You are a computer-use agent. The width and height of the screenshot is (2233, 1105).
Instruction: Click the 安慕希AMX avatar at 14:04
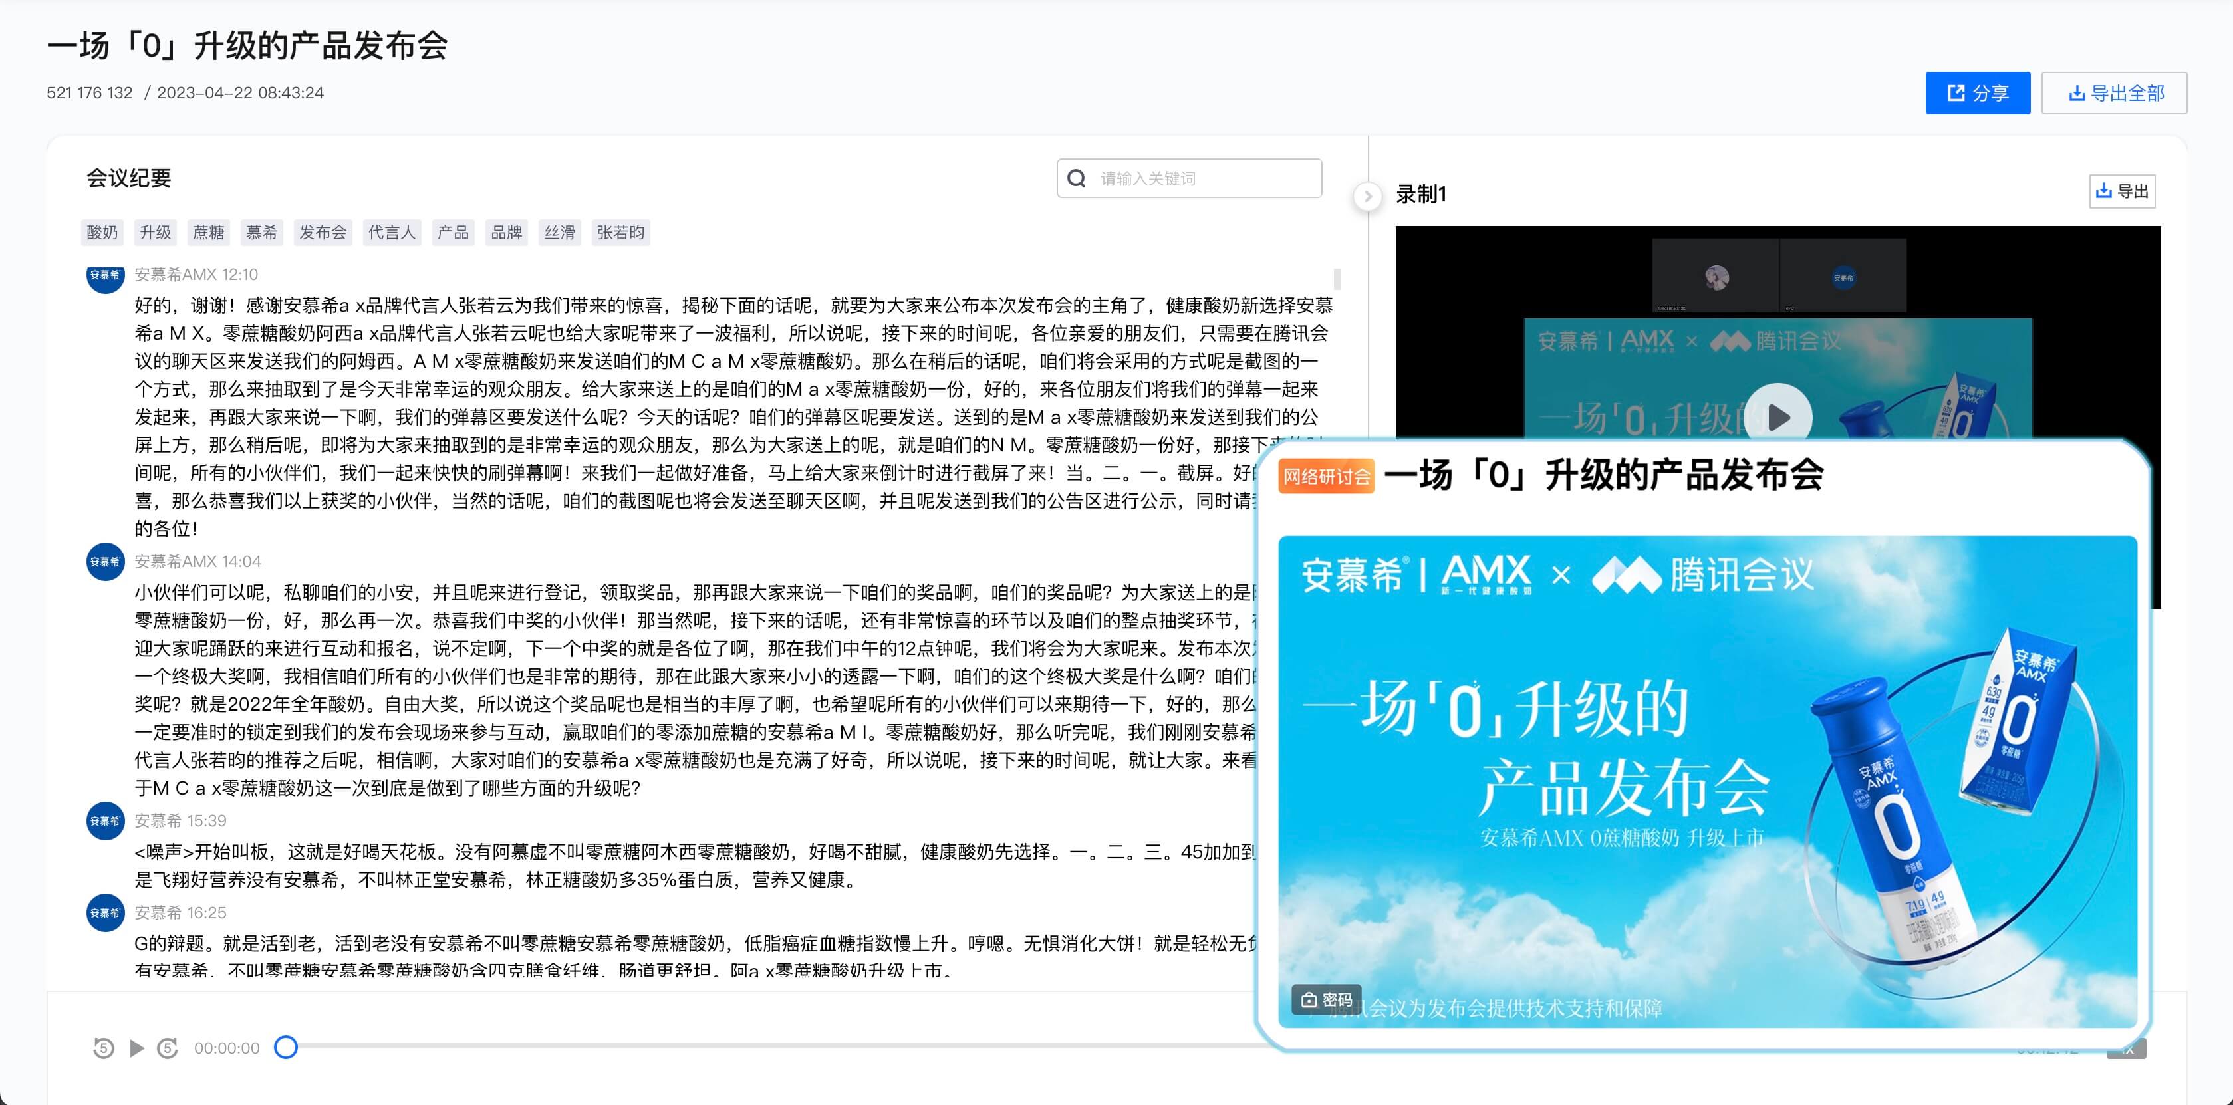pyautogui.click(x=105, y=562)
